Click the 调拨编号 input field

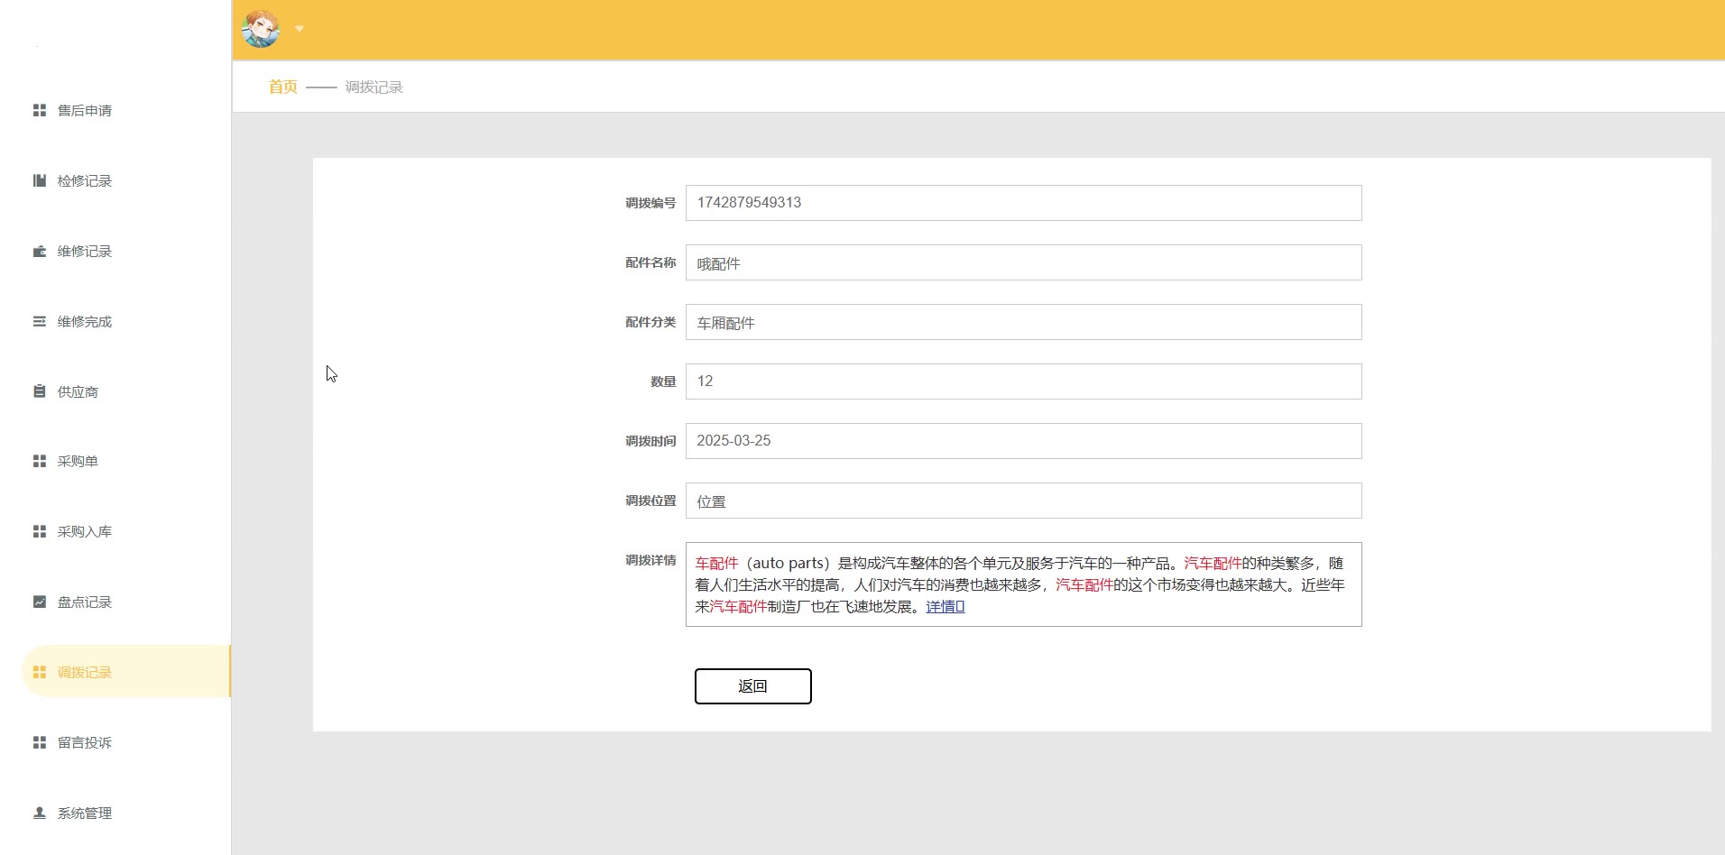(x=1023, y=203)
